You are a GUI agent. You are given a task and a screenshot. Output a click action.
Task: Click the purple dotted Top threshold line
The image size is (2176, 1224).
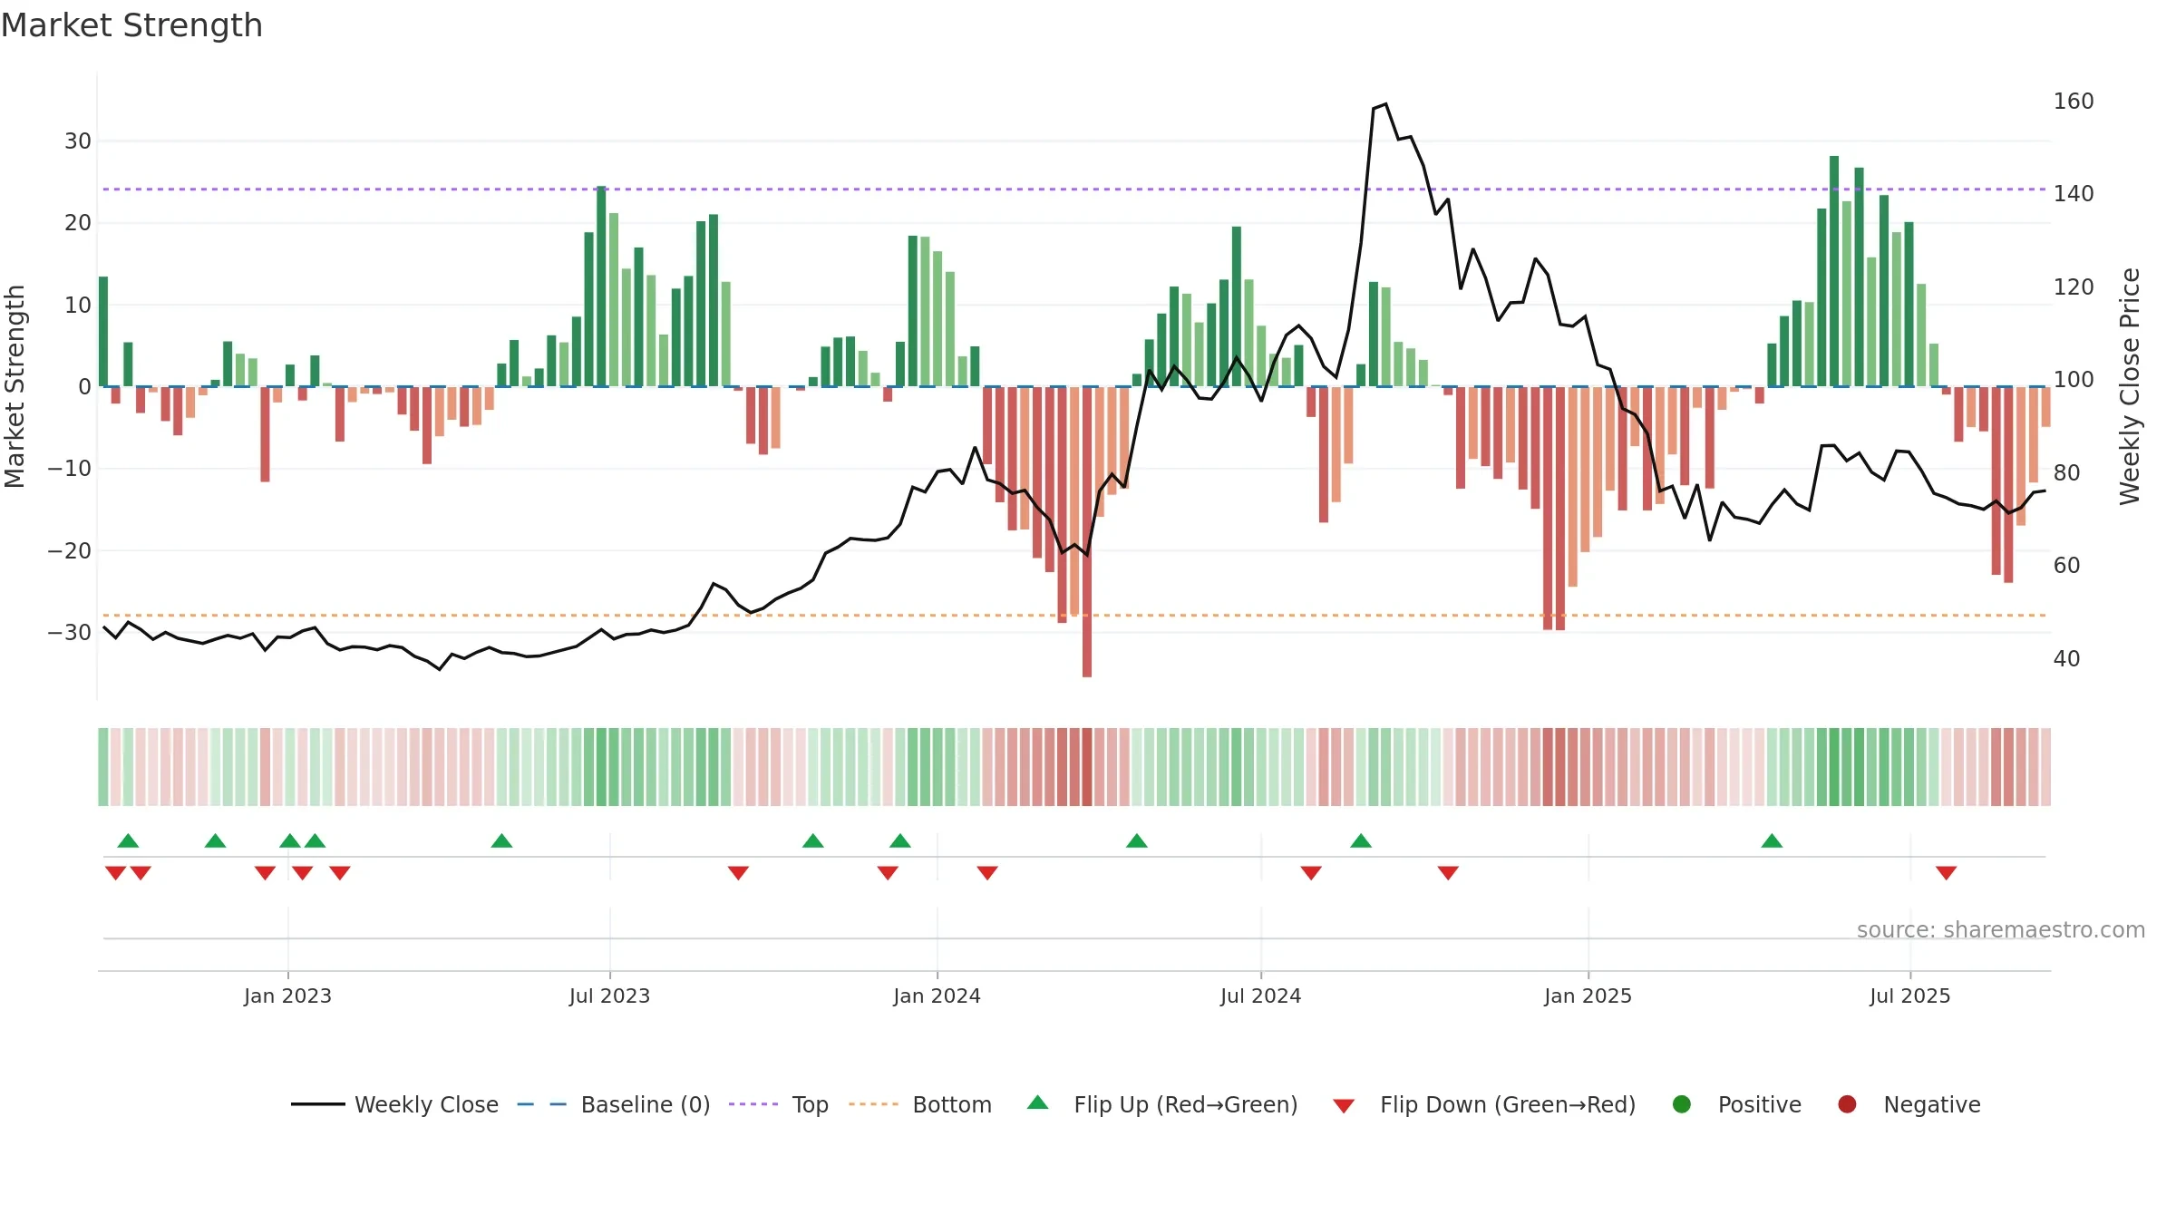pyautogui.click(x=1074, y=189)
